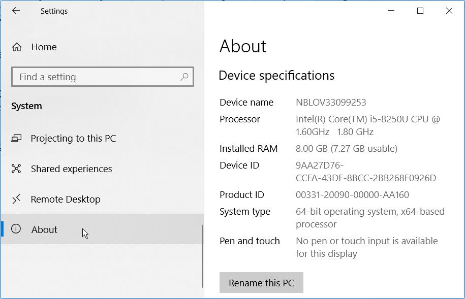Click the About info circle icon
Image resolution: width=465 pixels, height=299 pixels.
tap(17, 229)
